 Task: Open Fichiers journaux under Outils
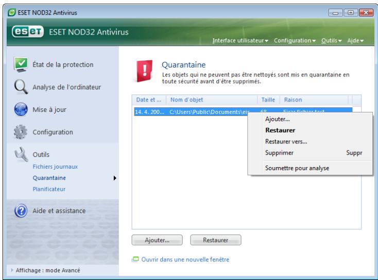pyautogui.click(x=55, y=167)
